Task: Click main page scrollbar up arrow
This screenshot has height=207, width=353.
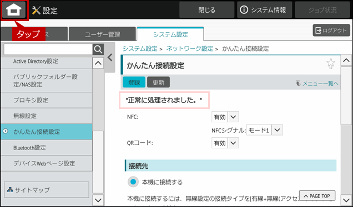Action: tap(346, 60)
